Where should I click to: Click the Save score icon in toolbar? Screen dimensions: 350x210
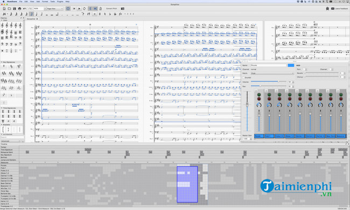(15, 9)
